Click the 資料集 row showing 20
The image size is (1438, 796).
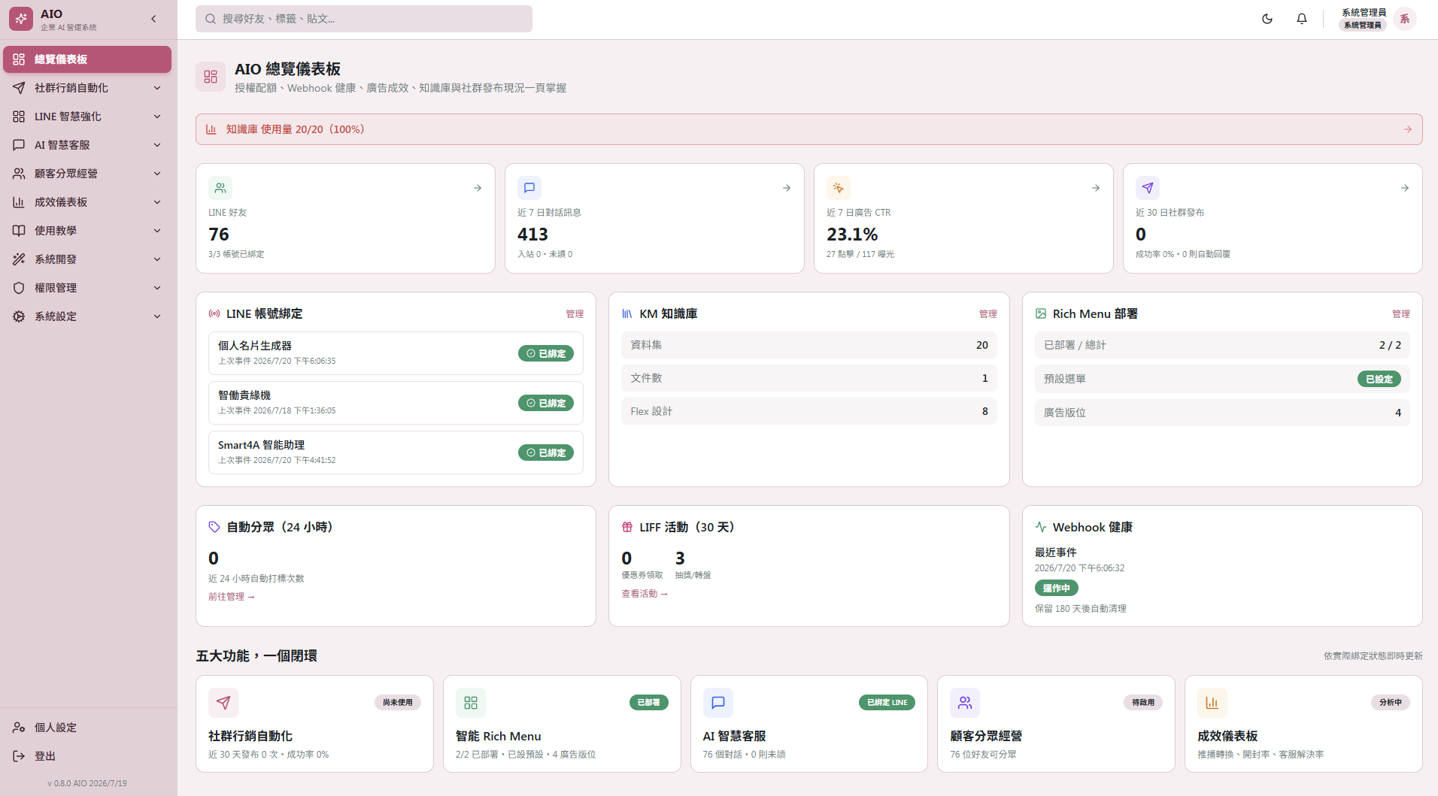(x=809, y=345)
